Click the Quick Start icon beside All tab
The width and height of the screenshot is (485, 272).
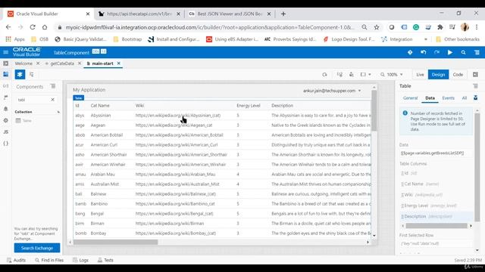click(x=475, y=97)
